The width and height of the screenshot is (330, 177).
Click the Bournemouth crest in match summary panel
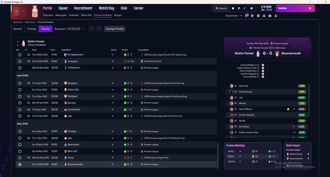tap(277, 54)
